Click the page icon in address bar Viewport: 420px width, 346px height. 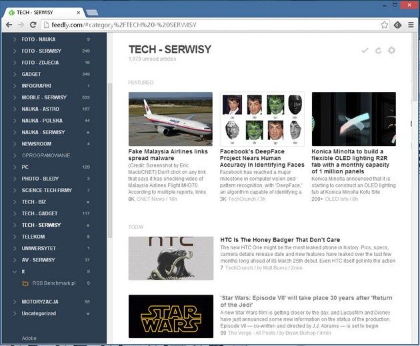[46, 25]
